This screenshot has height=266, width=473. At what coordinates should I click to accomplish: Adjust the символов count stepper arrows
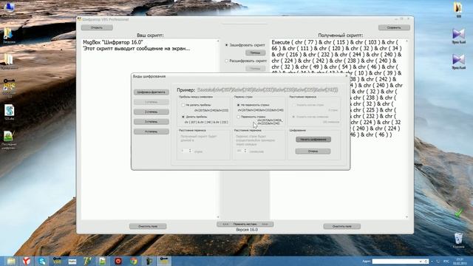pos(245,151)
